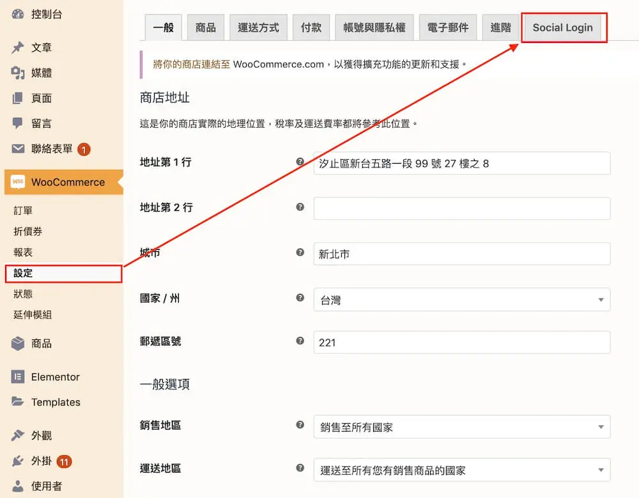This screenshot has width=639, height=498.
Task: Switch to the 電子郵件 tab
Action: click(448, 27)
